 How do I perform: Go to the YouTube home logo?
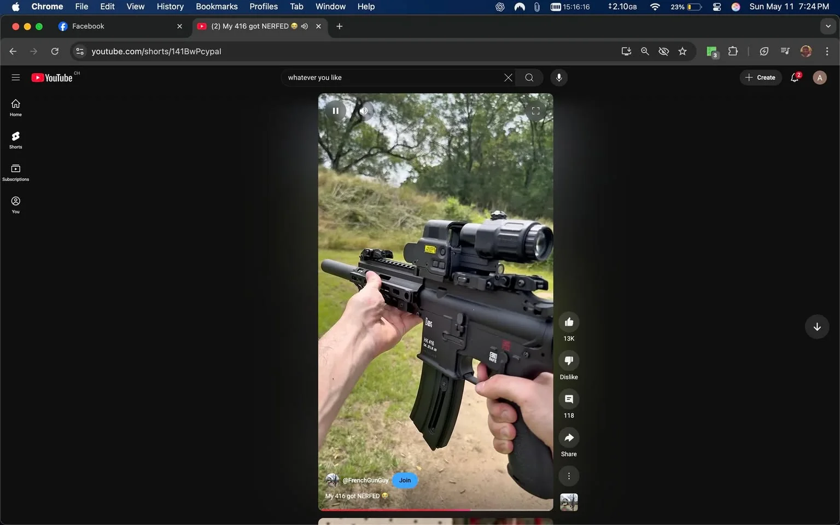click(x=52, y=78)
